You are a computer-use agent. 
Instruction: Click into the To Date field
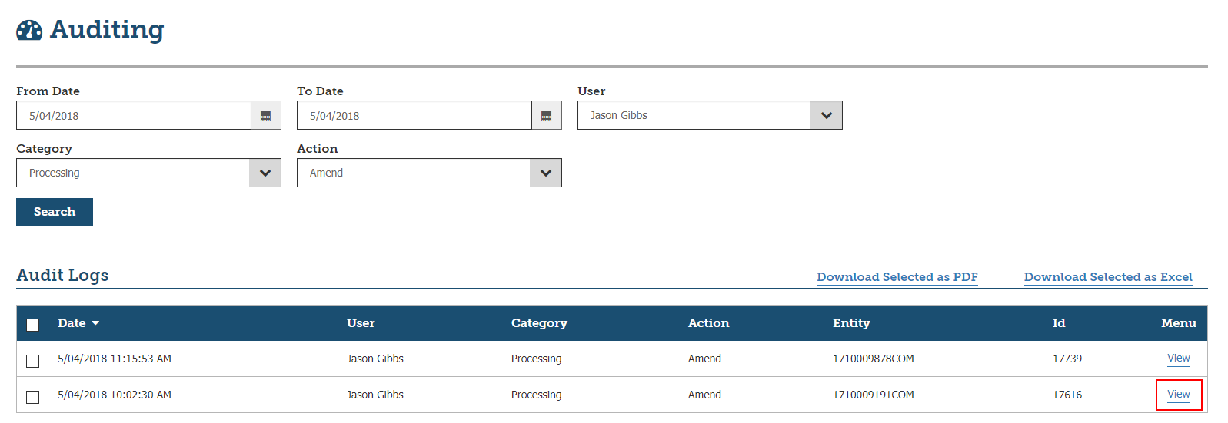[x=414, y=116]
